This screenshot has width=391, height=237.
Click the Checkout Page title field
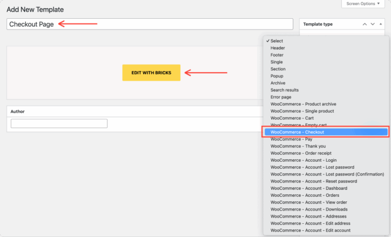click(x=150, y=24)
